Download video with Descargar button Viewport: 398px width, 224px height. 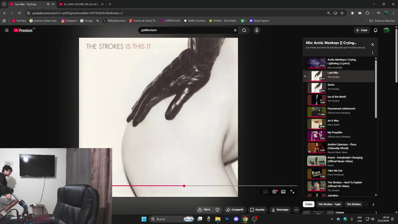pyautogui.click(x=280, y=210)
